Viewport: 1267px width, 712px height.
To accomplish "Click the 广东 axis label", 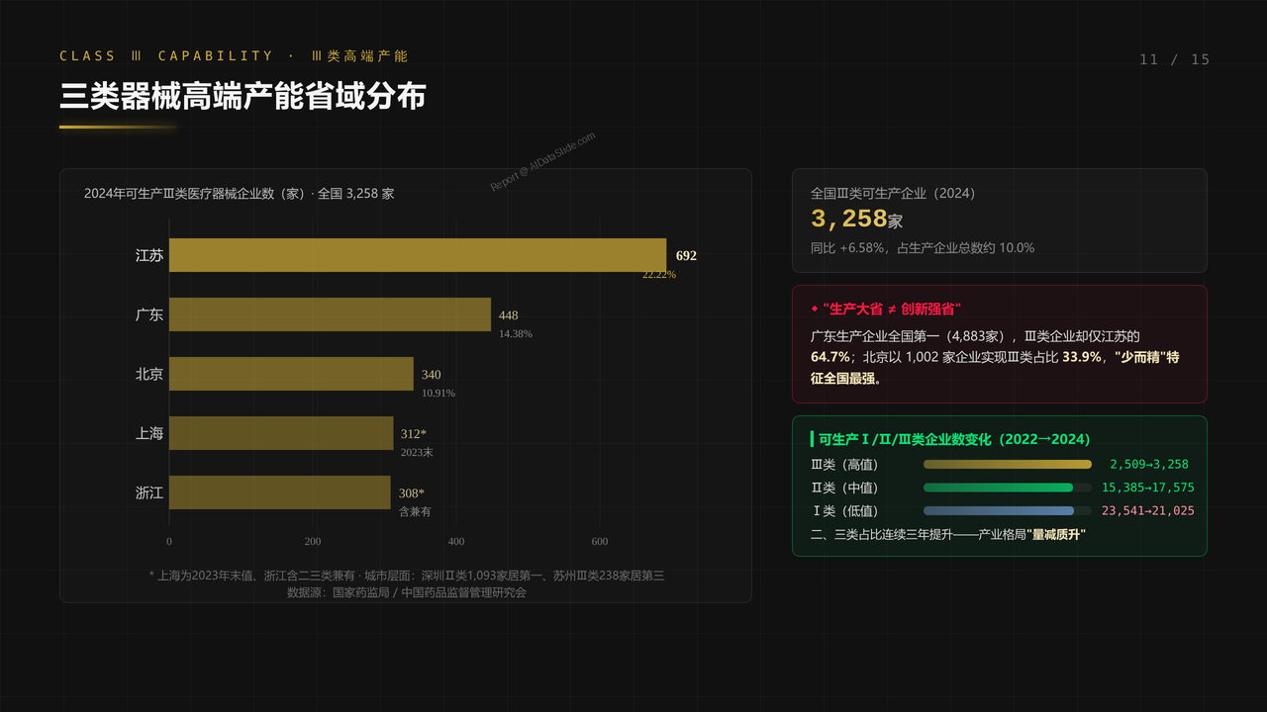I will (149, 314).
